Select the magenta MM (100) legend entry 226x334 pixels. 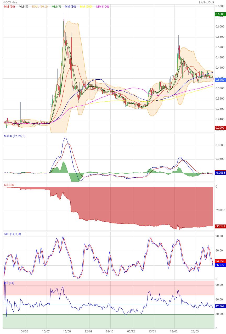[x=103, y=7]
